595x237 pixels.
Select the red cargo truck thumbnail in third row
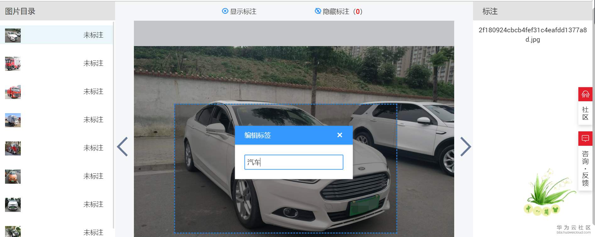point(13,92)
